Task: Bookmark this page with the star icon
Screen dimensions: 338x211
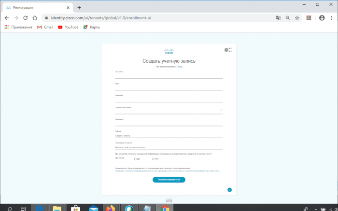Action: 297,18
